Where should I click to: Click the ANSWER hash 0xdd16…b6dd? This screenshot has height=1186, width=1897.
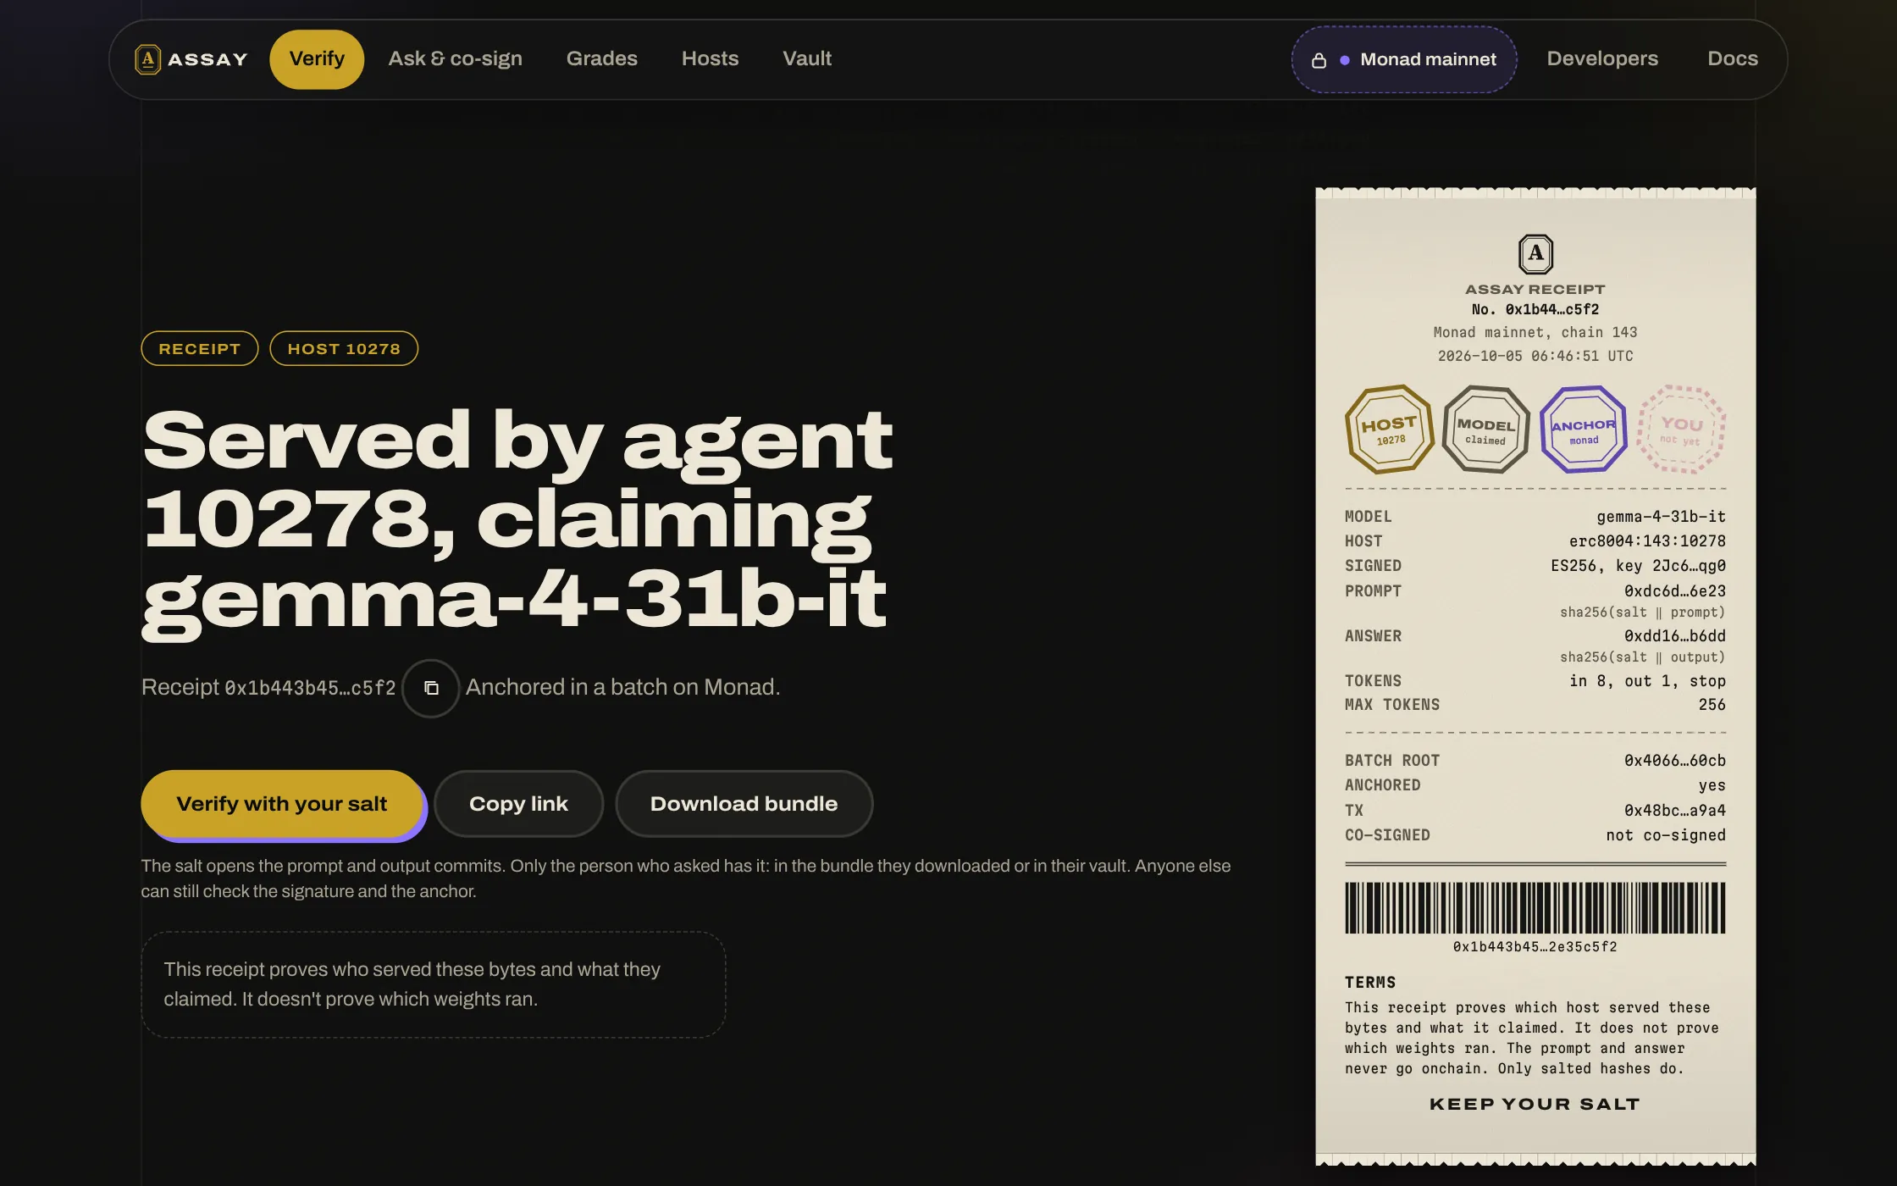(x=1674, y=636)
